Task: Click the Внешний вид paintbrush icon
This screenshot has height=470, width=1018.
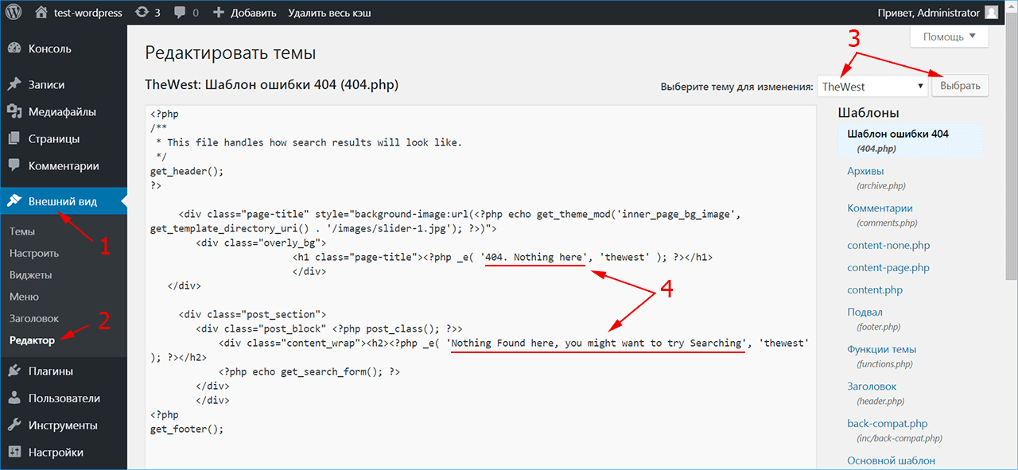Action: [x=14, y=201]
